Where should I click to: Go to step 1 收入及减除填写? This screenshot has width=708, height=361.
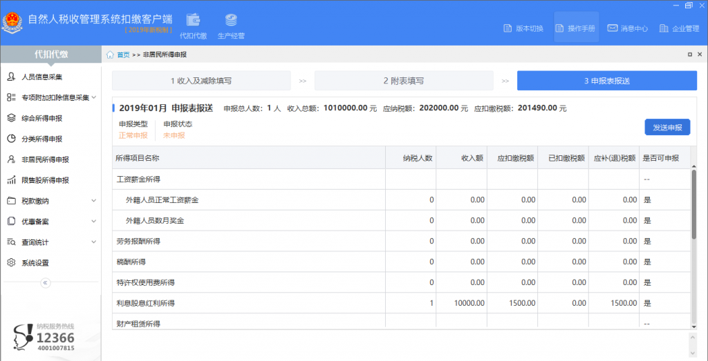[x=201, y=81]
